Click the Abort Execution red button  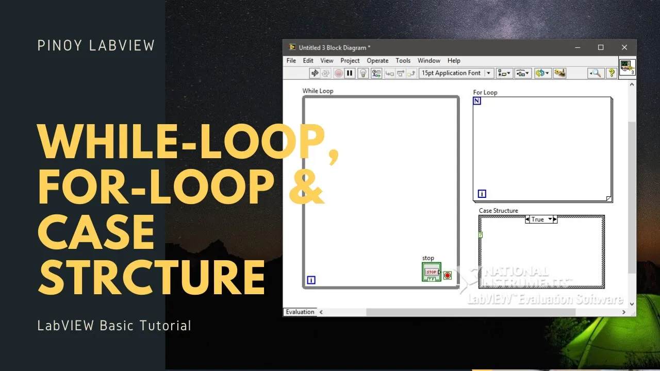(339, 73)
